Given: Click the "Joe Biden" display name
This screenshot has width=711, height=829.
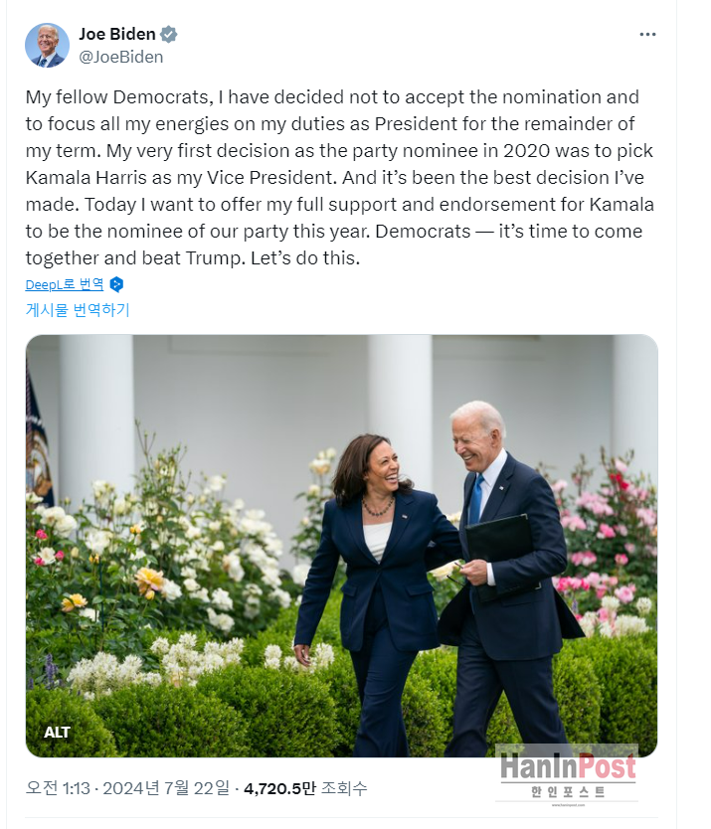Looking at the screenshot, I should click(x=116, y=35).
